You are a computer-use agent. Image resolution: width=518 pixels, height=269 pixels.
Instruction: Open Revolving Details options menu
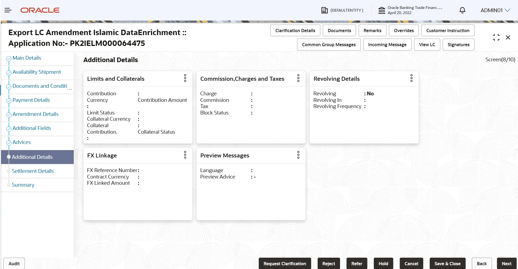[411, 78]
